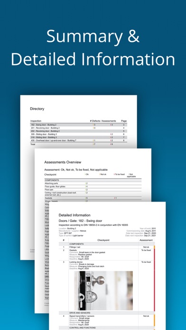Click the '# Defects / Assessments' column header
Viewport: 186px width, 330px height.
tap(103, 121)
